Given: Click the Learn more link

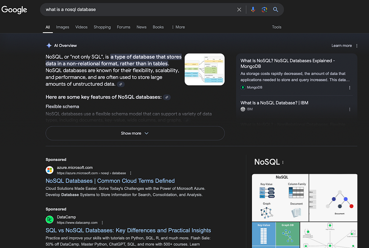Looking at the screenshot, I should (x=342, y=46).
